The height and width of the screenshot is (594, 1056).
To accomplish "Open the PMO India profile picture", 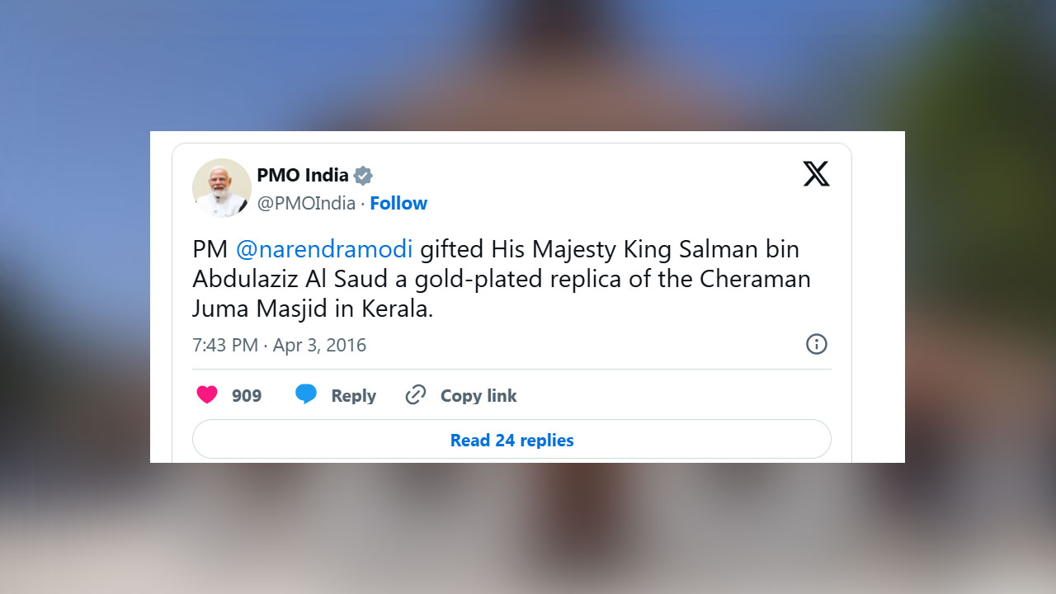I will click(222, 188).
